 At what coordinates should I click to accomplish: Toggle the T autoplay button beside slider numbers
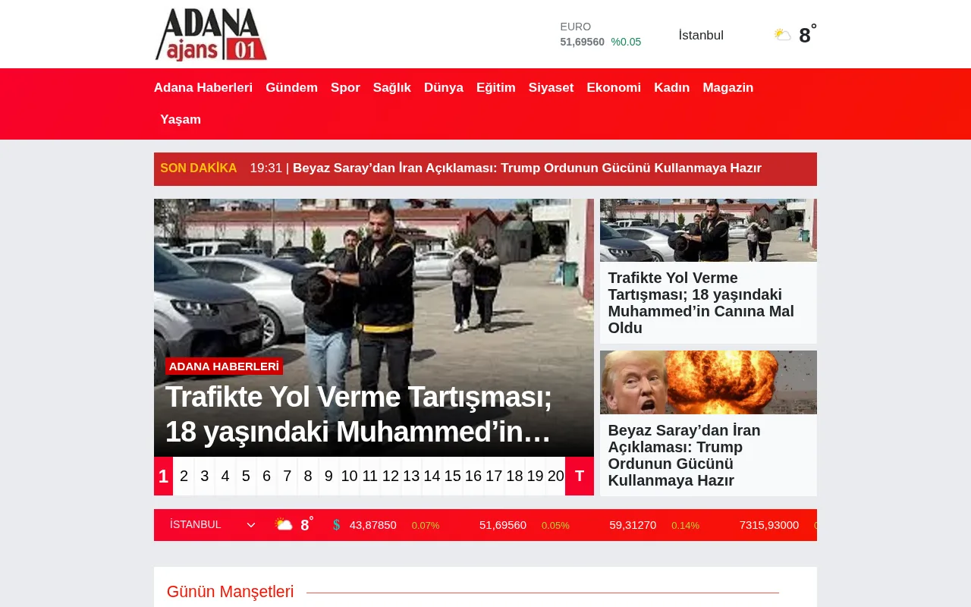coord(579,476)
